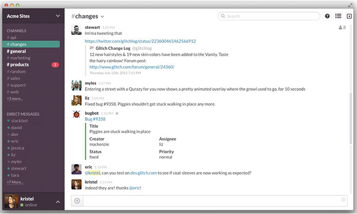The width and height of the screenshot is (357, 214).
Task: Click eric's avatar in the chat
Action: click(76, 169)
